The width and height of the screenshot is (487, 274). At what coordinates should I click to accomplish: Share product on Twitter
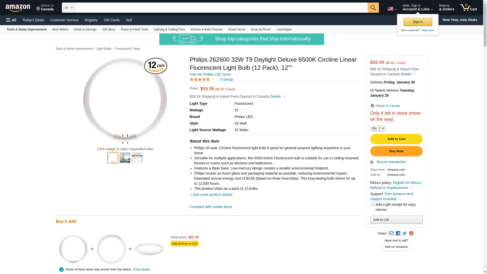(x=405, y=233)
